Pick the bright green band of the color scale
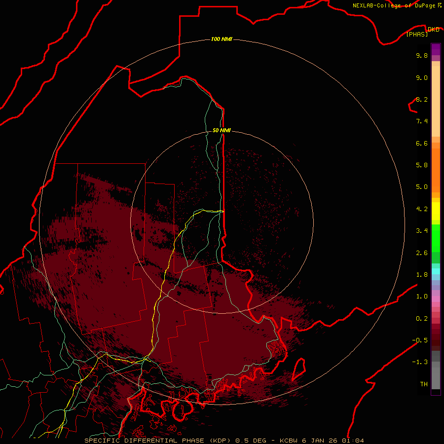Screen dimensions: 444x444 point(436,238)
